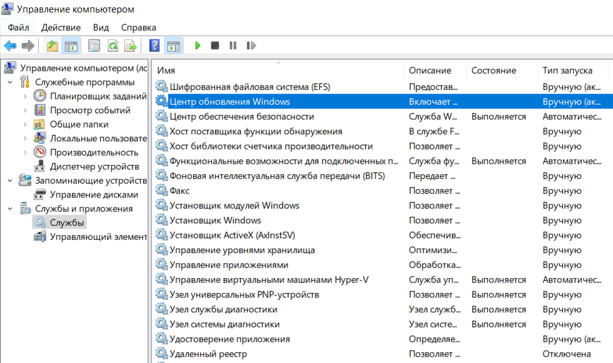Click the Локальные пользователи icon
The width and height of the screenshot is (613, 363).
39,138
